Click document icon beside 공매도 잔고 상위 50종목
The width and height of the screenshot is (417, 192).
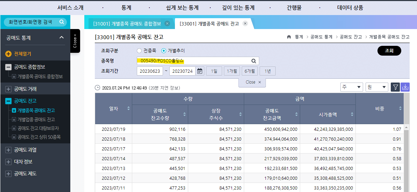[14, 137]
